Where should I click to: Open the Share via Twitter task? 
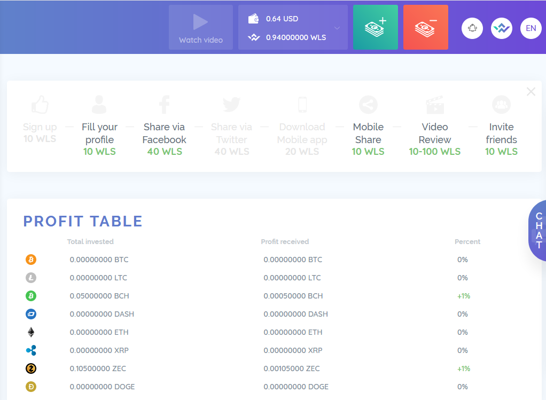tap(231, 134)
